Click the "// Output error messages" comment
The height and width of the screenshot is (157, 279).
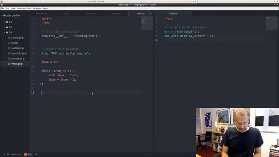185,27
